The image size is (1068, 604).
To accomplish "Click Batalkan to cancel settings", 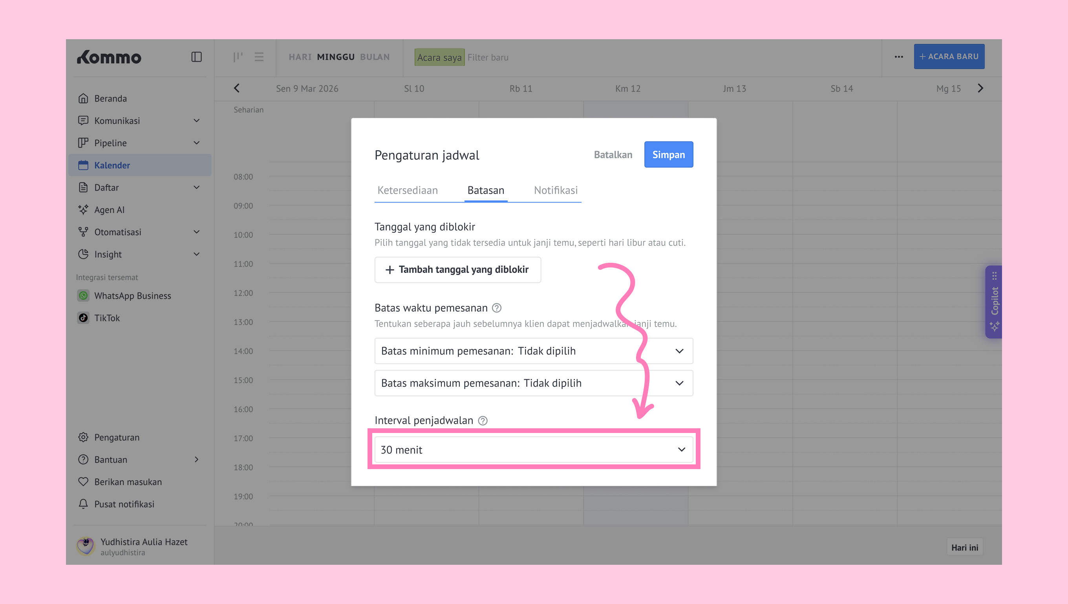I will 613,155.
